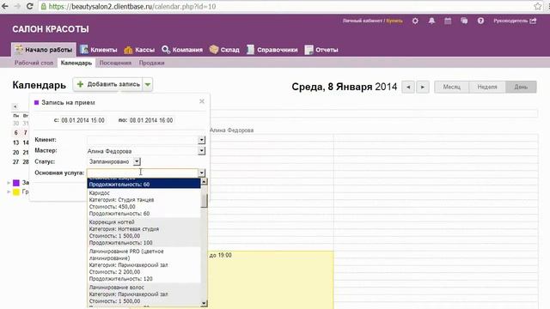Select highlighted Продолжительность: 60 option
550x309 pixels.
tap(144, 184)
